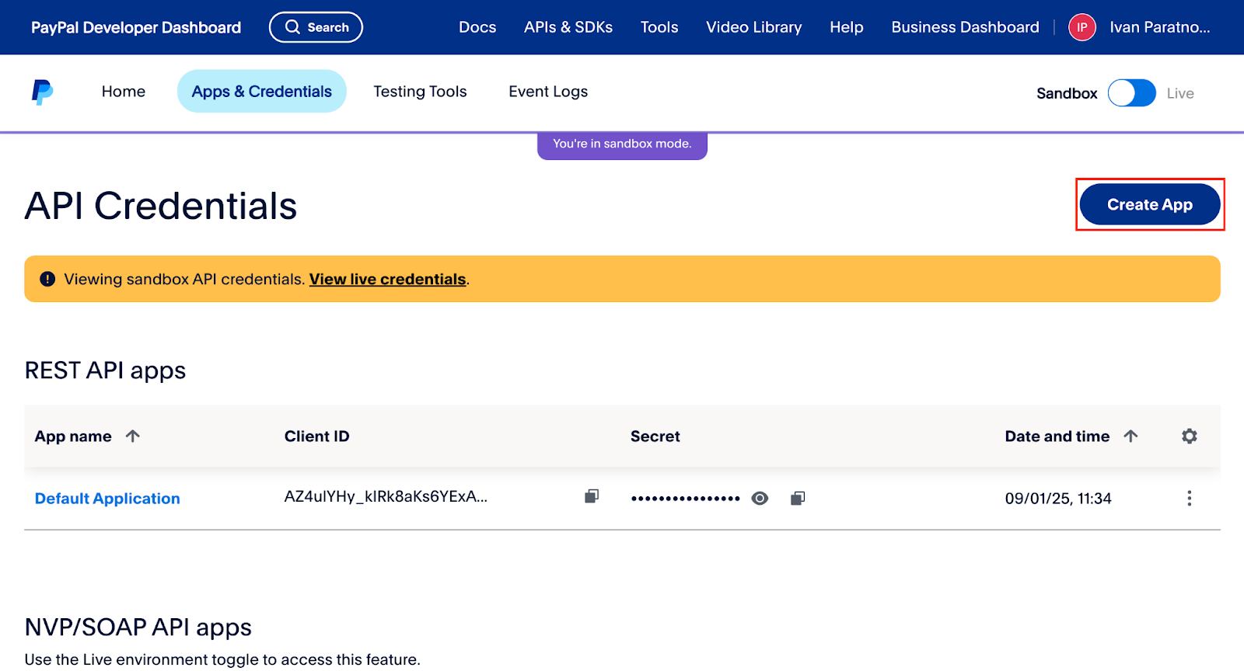Expand the Ivan Paratno account menu
This screenshot has height=671, width=1244.
(x=1159, y=27)
